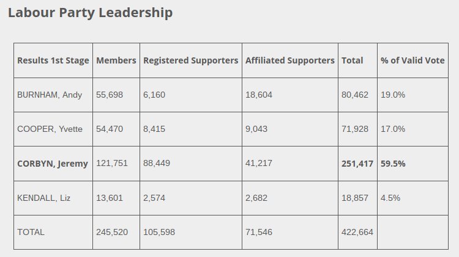Select Corbyn's total of 251,417
The height and width of the screenshot is (257, 459).
(x=357, y=164)
